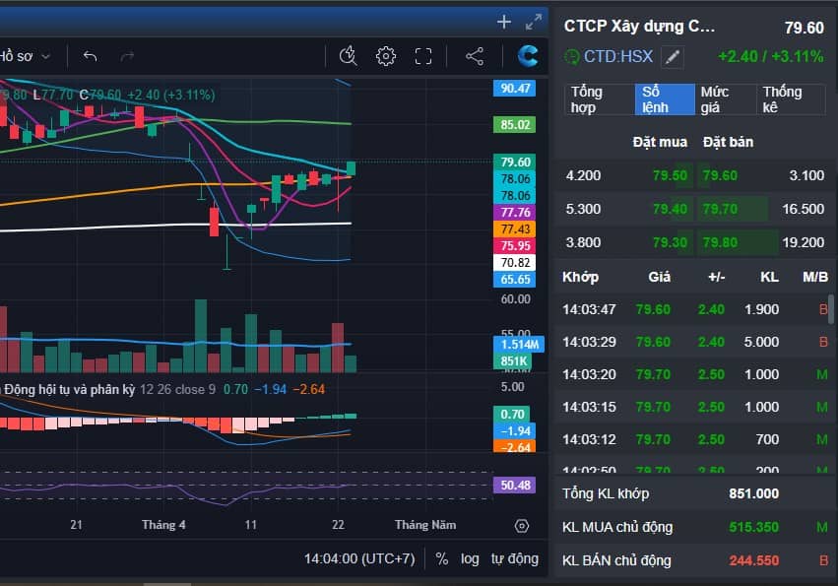Click KL MUA chủ động 515.350 value
The image size is (838, 586).
(x=754, y=528)
